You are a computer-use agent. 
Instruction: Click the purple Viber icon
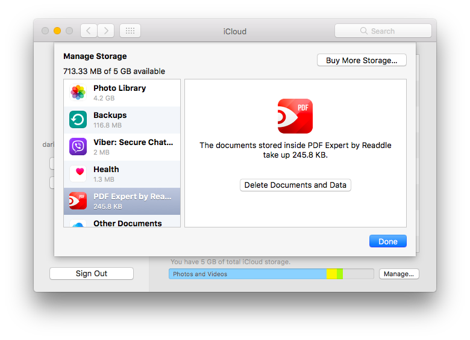point(78,146)
